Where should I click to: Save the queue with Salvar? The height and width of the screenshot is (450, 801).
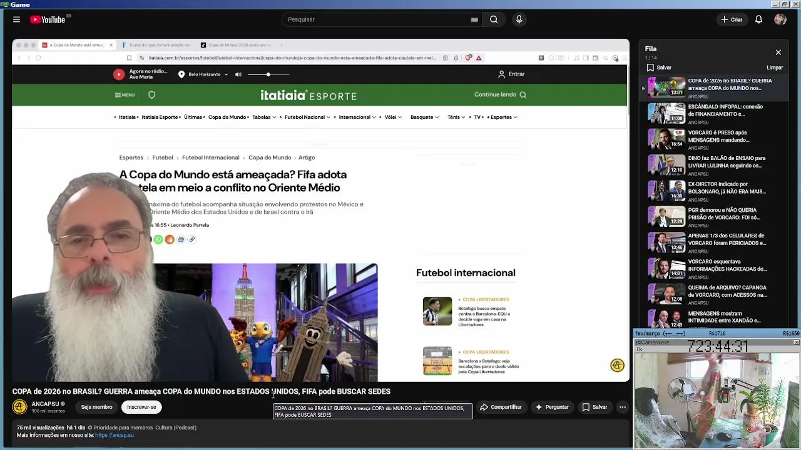coord(659,67)
